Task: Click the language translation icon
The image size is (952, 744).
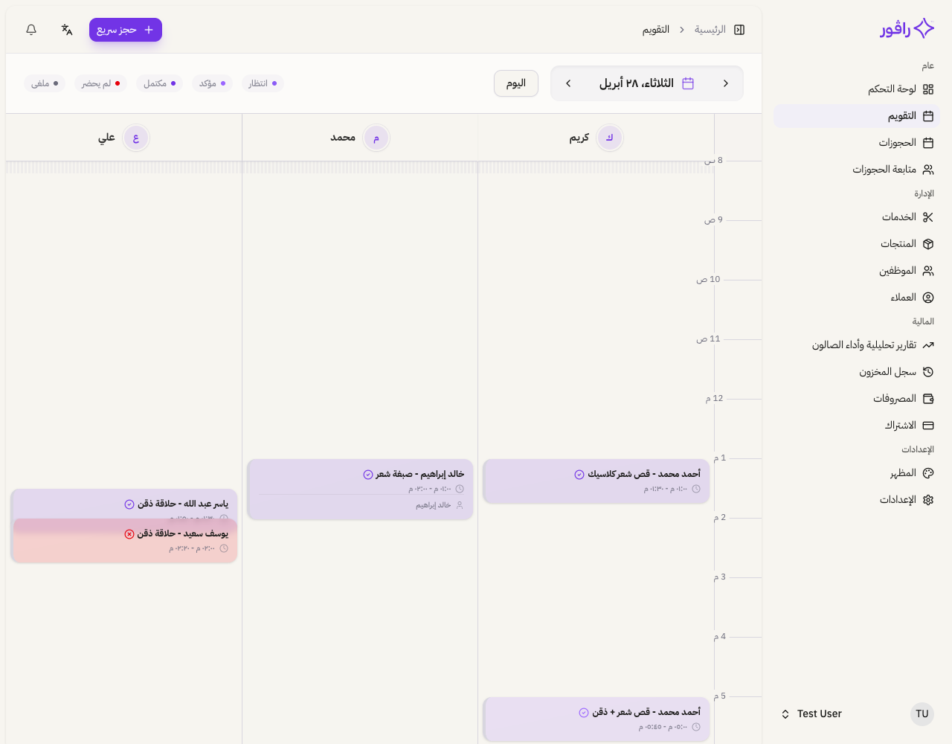Action: (67, 30)
